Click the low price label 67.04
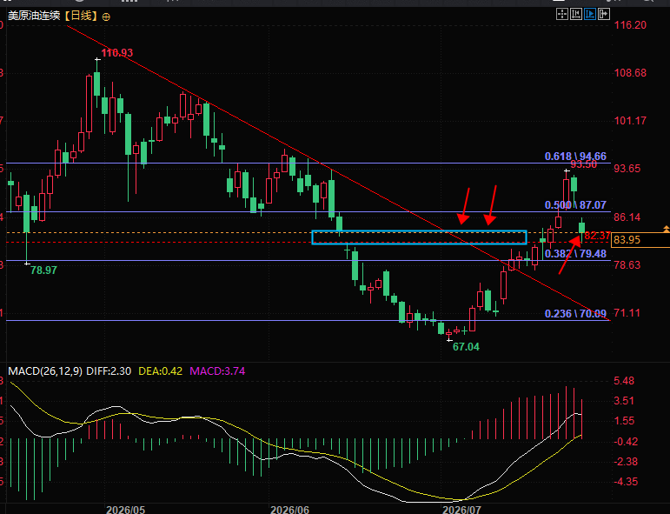The image size is (670, 514). tap(466, 347)
